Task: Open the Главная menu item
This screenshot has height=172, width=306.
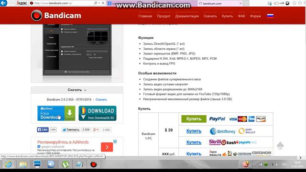Action: click(x=145, y=16)
